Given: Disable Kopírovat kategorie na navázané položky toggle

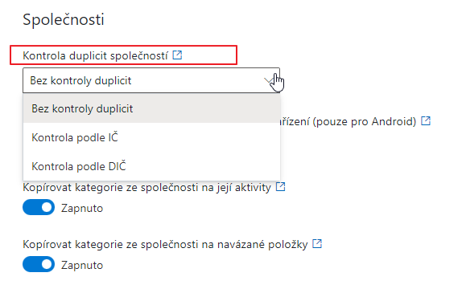Looking at the screenshot, I should 39,264.
